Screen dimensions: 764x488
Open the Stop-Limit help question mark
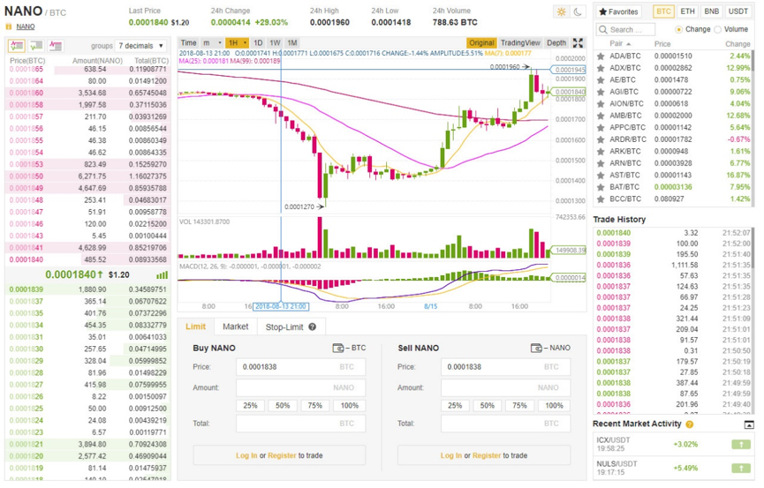pos(313,327)
